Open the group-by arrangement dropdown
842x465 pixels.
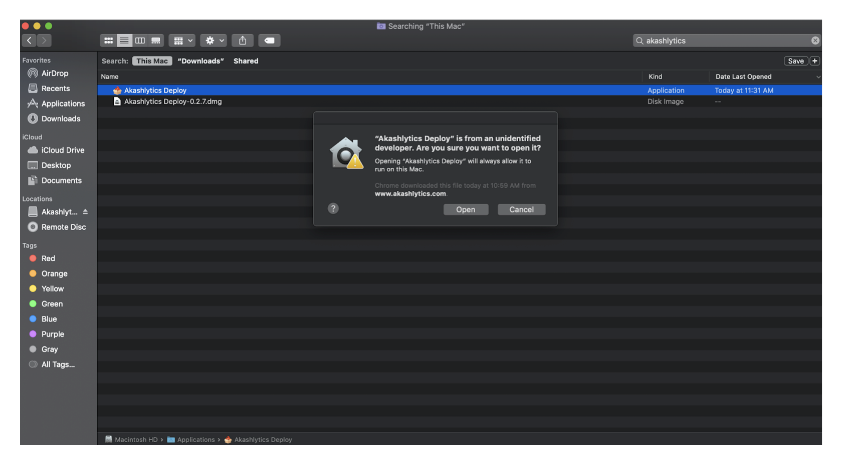182,41
